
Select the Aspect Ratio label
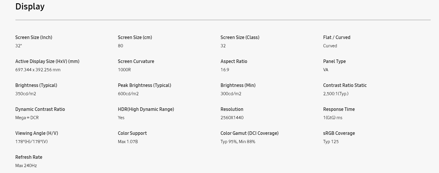234,61
